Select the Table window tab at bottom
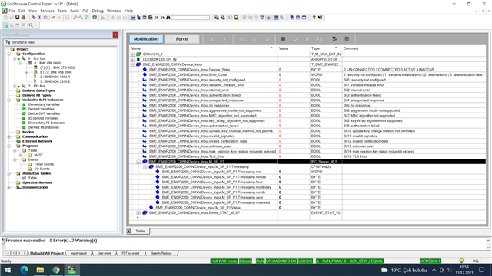The width and height of the screenshot is (492, 276). [140, 231]
